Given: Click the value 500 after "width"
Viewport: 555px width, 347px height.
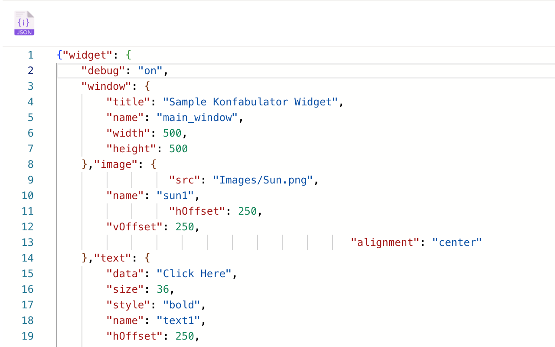Looking at the screenshot, I should tap(172, 133).
